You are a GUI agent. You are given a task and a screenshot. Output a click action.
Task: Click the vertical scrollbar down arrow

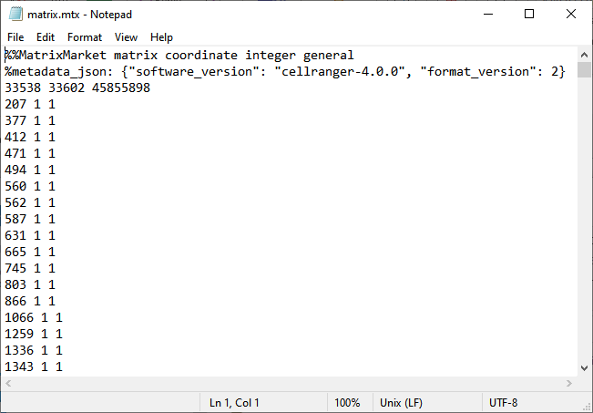point(585,367)
